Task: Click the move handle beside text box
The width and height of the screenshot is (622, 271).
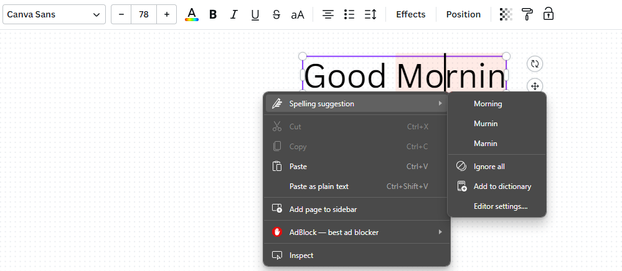Action: [x=535, y=86]
